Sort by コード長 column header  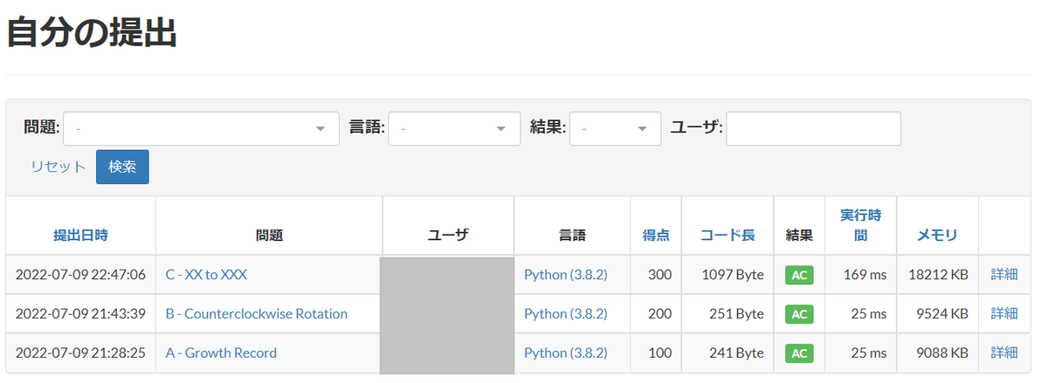727,235
